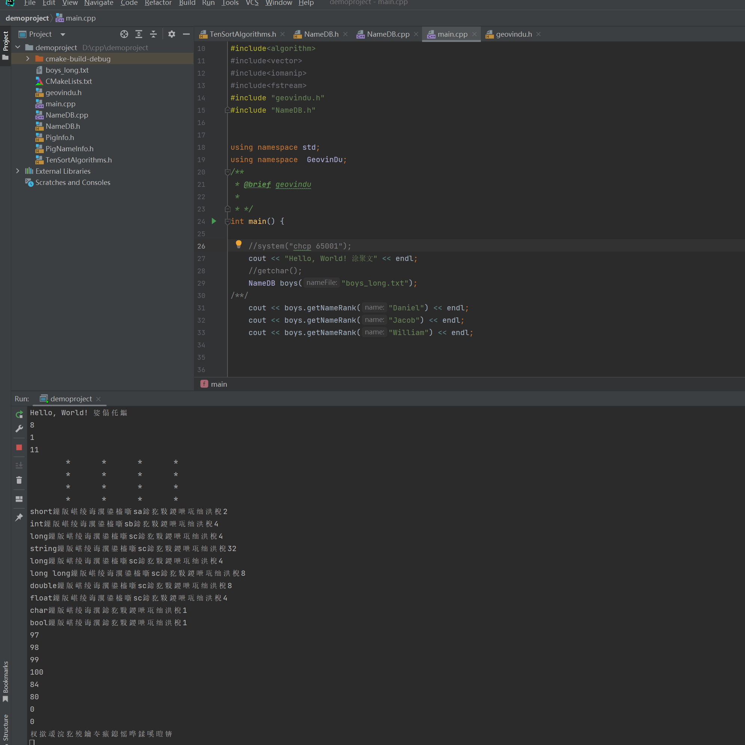The height and width of the screenshot is (745, 745).
Task: Select the TenSortAlgorithms.h tab
Action: coord(240,33)
